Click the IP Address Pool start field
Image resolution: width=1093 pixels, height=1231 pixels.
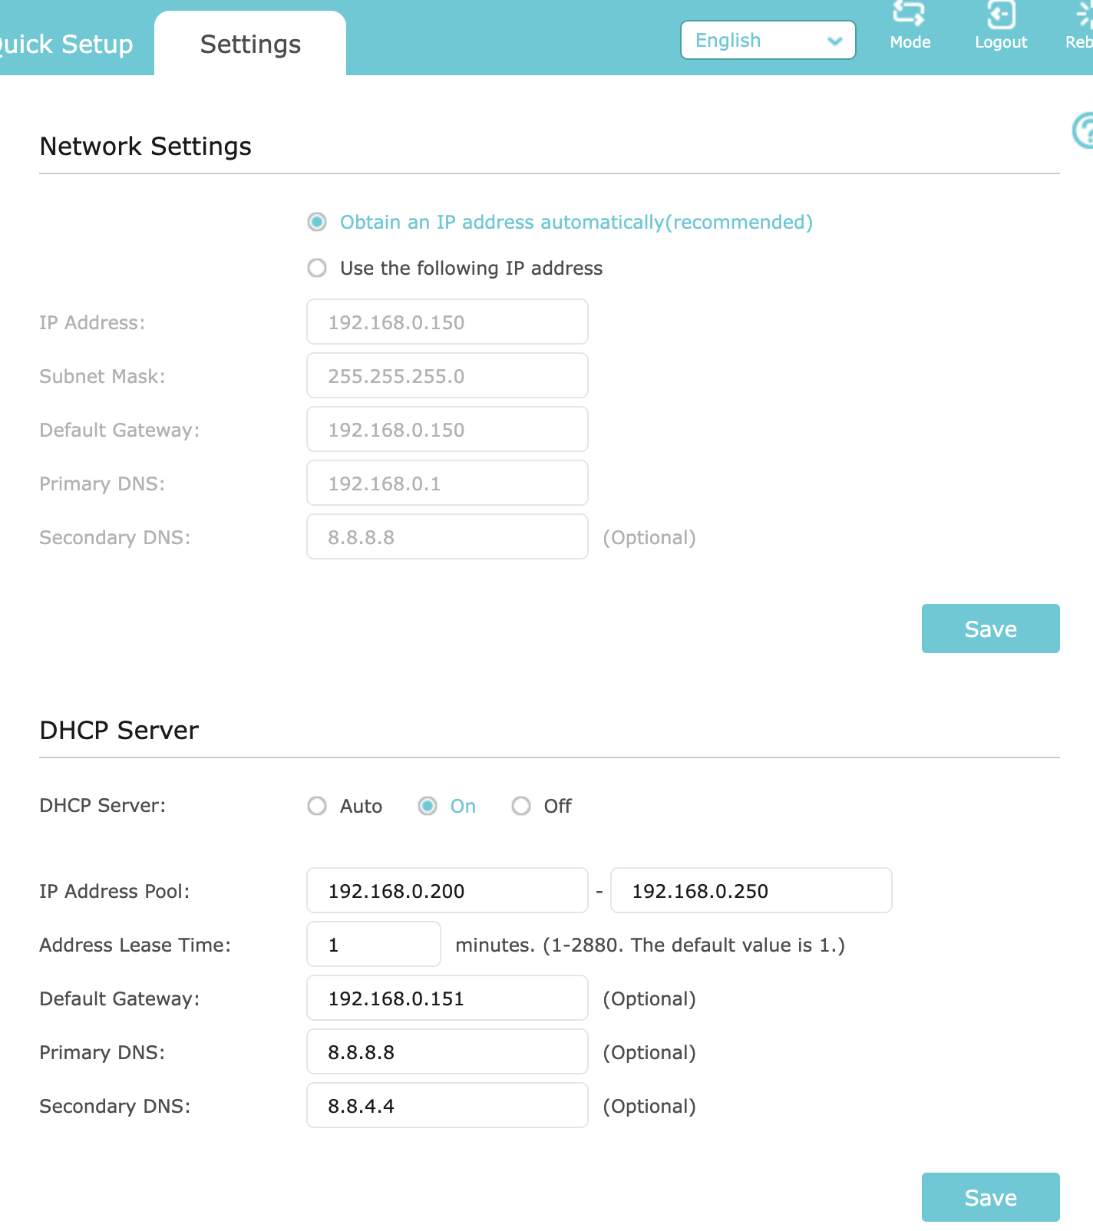(447, 891)
